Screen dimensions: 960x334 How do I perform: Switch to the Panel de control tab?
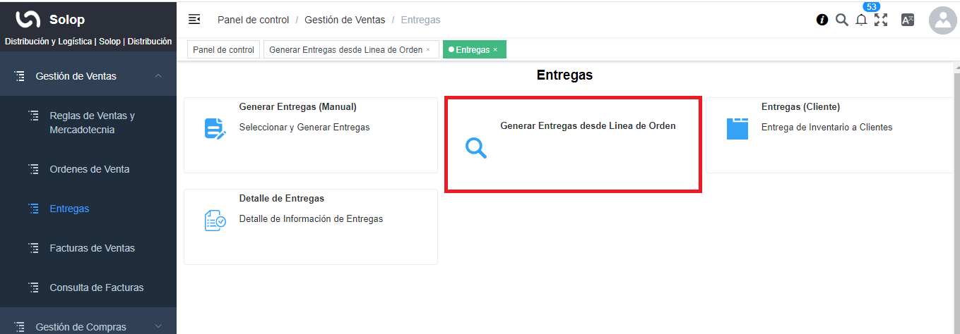[x=223, y=50]
